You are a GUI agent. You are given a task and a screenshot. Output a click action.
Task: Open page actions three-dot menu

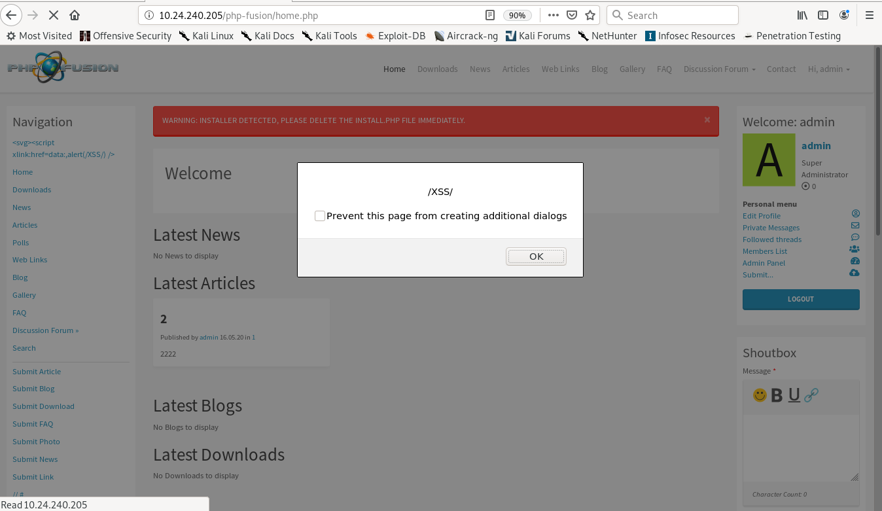(x=554, y=15)
